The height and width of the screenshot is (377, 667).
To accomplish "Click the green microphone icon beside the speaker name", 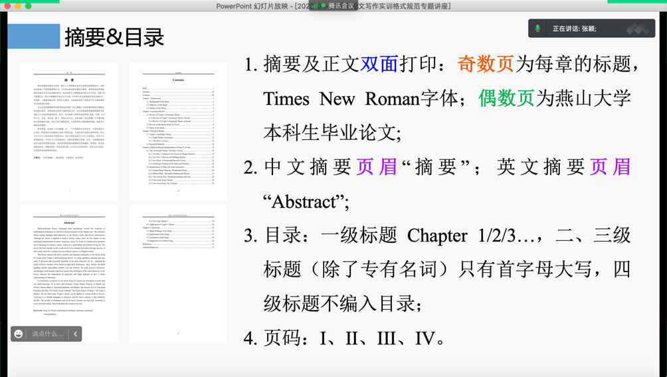I will pos(537,29).
